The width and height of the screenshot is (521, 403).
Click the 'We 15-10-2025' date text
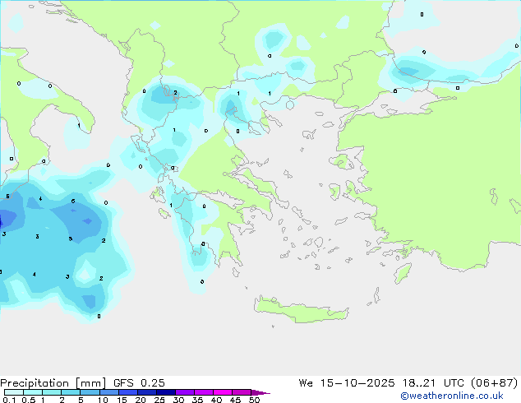coord(347,383)
